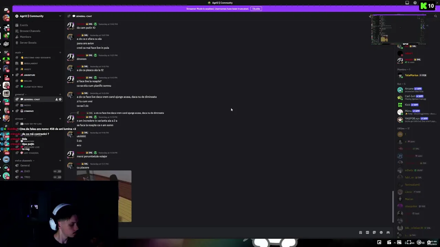This screenshot has width=440, height=247.
Task: Join the TRIO voice channel
Action: (x=38, y=177)
